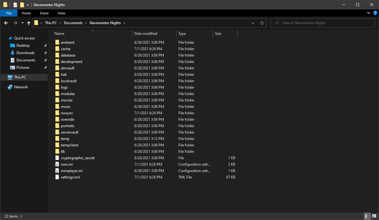Select the temp folder name
The width and height of the screenshot is (379, 220).
click(65, 139)
